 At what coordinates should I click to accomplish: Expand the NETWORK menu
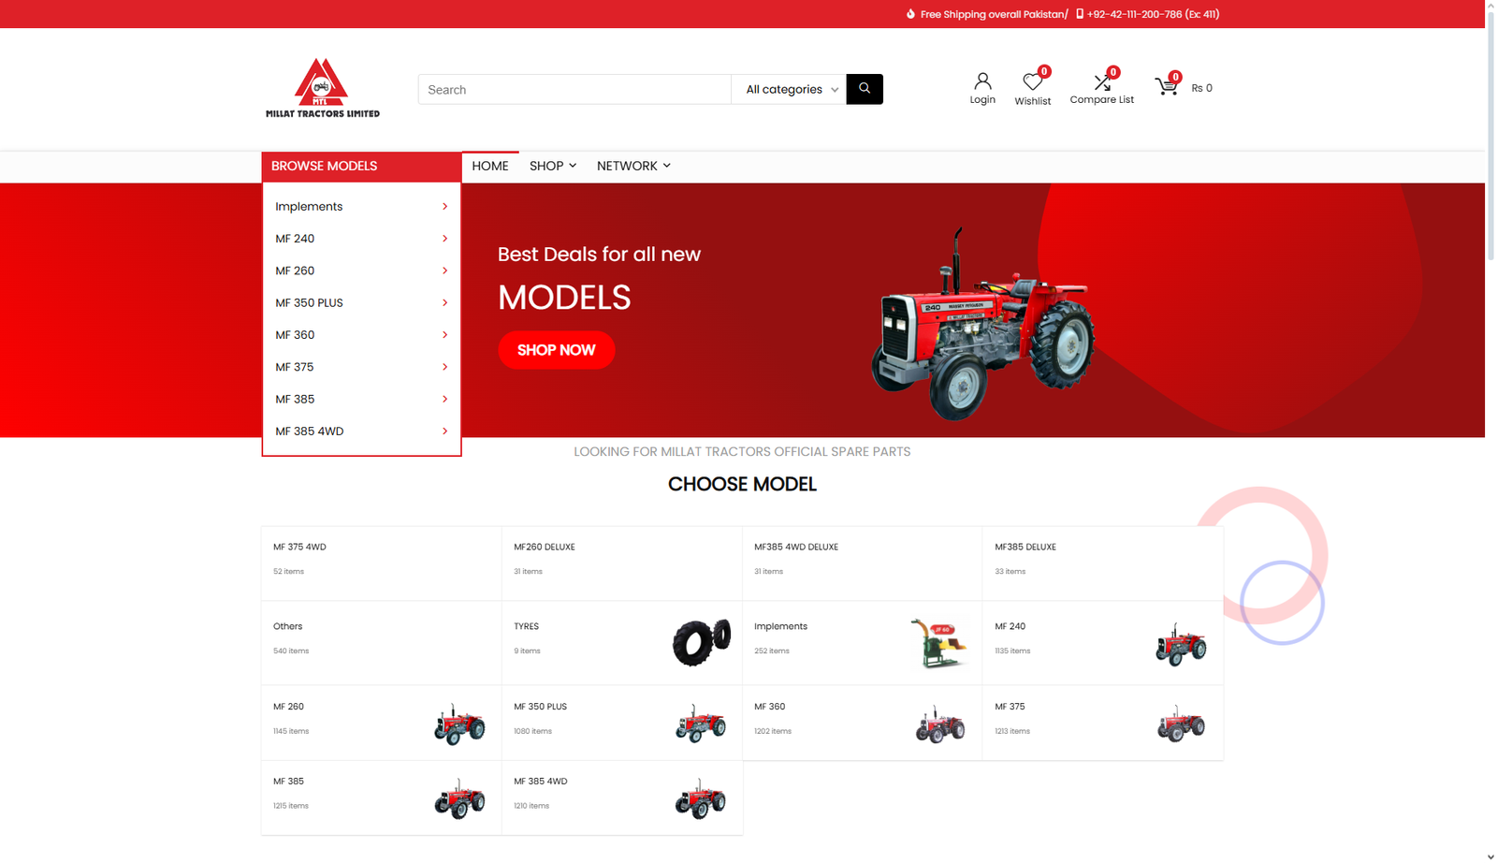point(633,166)
